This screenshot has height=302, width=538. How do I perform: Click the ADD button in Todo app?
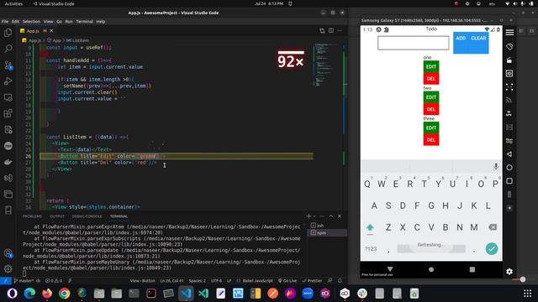pos(461,39)
